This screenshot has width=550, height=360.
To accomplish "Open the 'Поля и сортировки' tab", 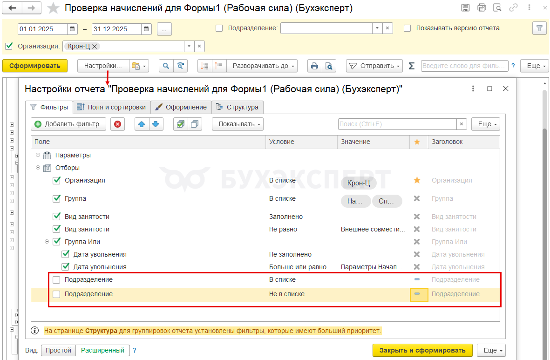I will (111, 107).
